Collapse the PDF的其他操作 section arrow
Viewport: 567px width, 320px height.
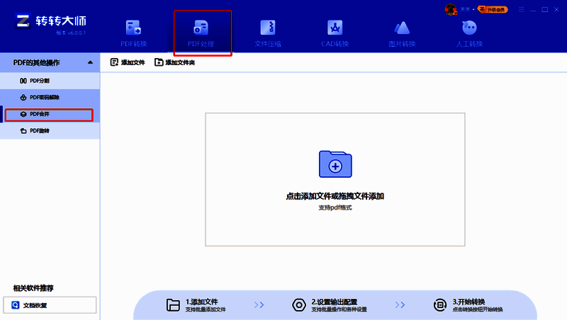(x=90, y=63)
